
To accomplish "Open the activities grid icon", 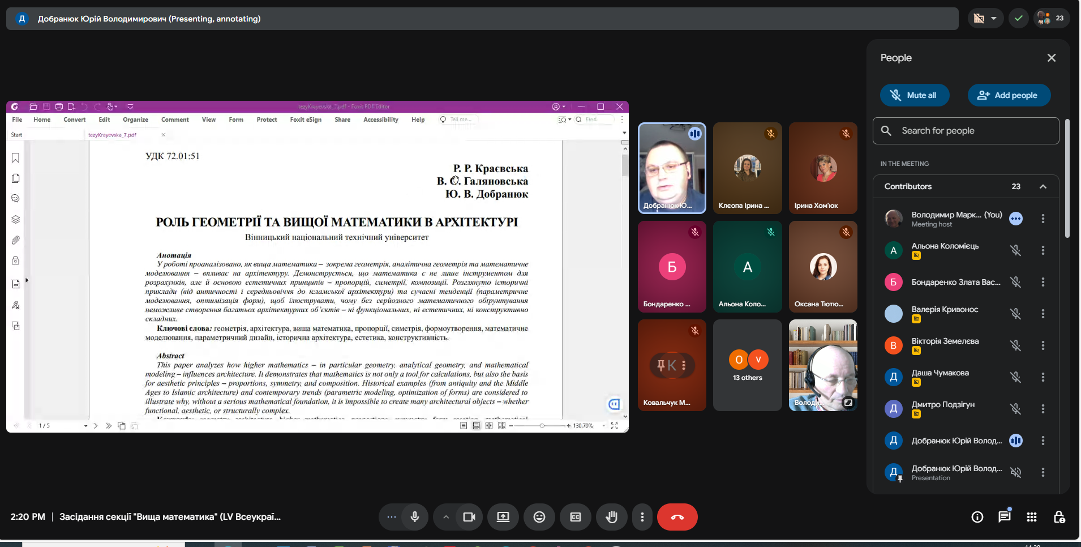I will click(1031, 517).
